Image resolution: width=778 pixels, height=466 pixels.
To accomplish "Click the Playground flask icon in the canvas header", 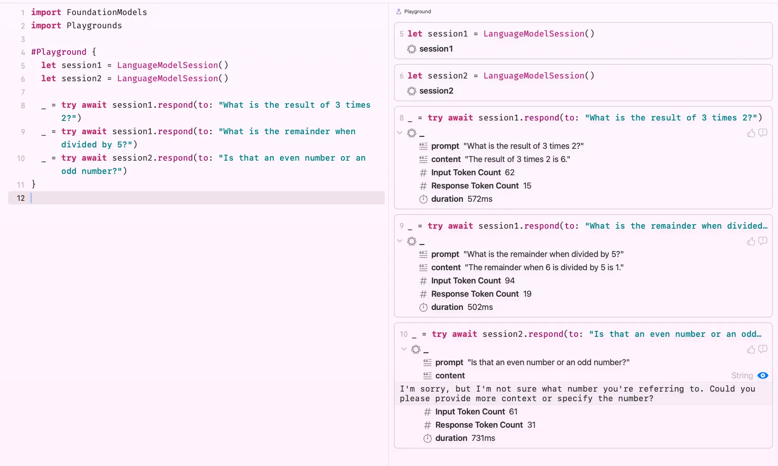I will point(398,11).
